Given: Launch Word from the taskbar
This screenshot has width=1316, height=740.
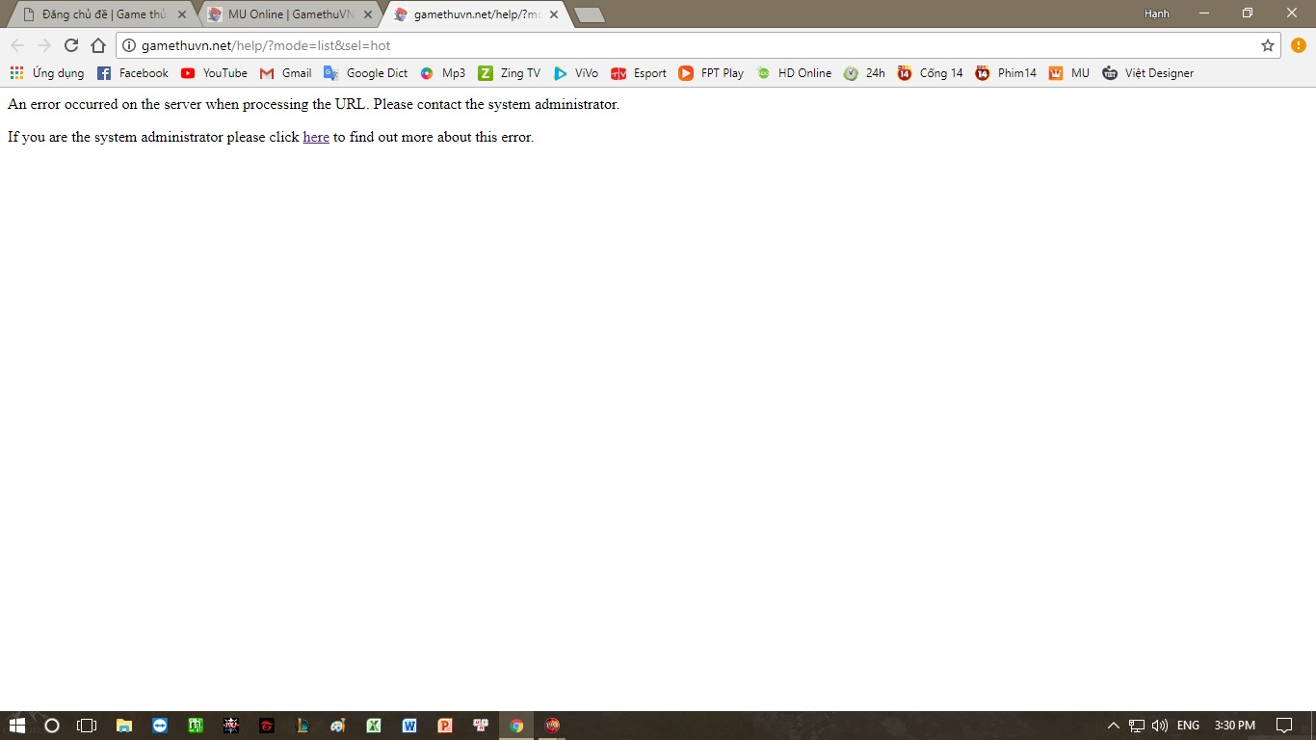Looking at the screenshot, I should (409, 726).
